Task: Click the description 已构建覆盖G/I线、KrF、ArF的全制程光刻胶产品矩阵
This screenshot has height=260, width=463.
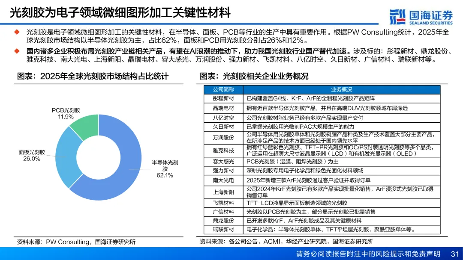Action: pos(311,98)
